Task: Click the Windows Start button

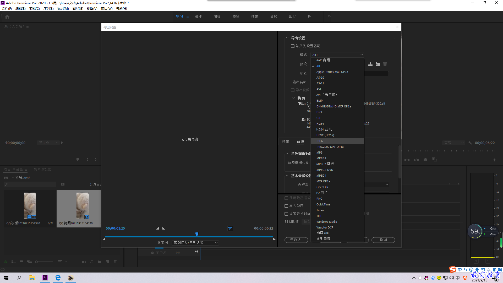Action: (6, 277)
